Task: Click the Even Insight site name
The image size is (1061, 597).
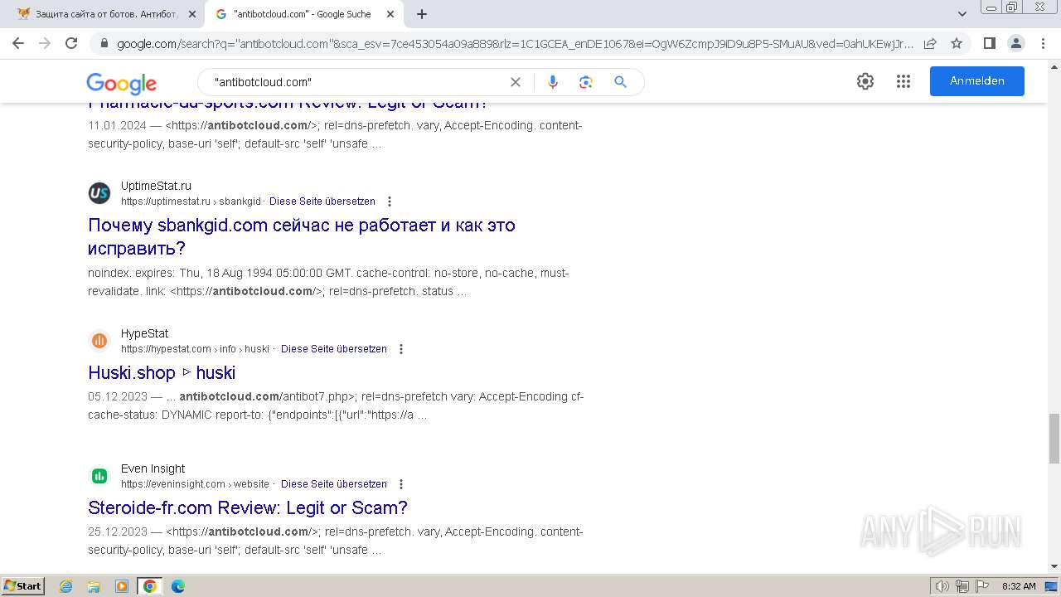Action: [x=153, y=468]
